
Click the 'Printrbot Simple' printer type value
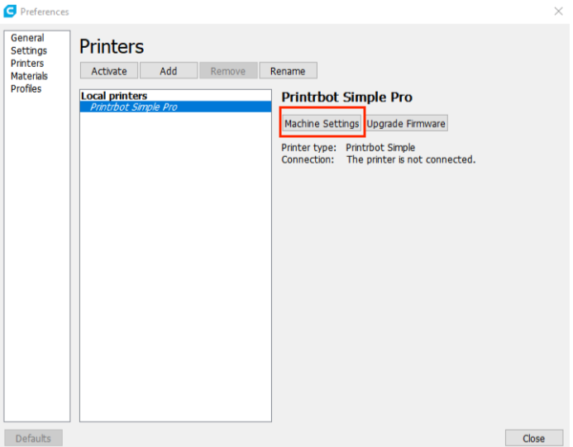[380, 148]
